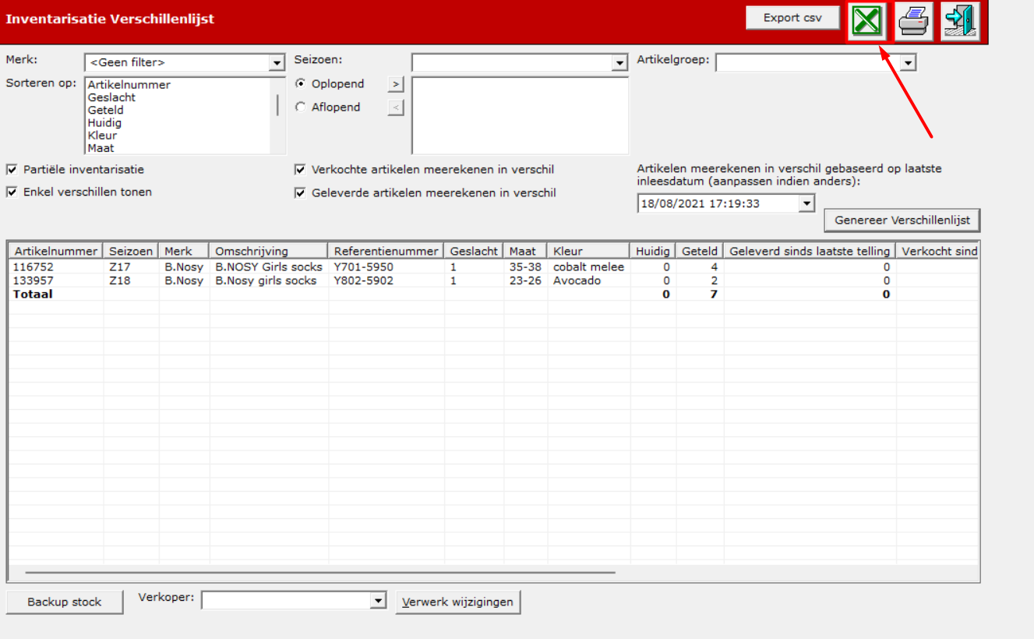
Task: Click the Geteld column header
Action: 700,251
